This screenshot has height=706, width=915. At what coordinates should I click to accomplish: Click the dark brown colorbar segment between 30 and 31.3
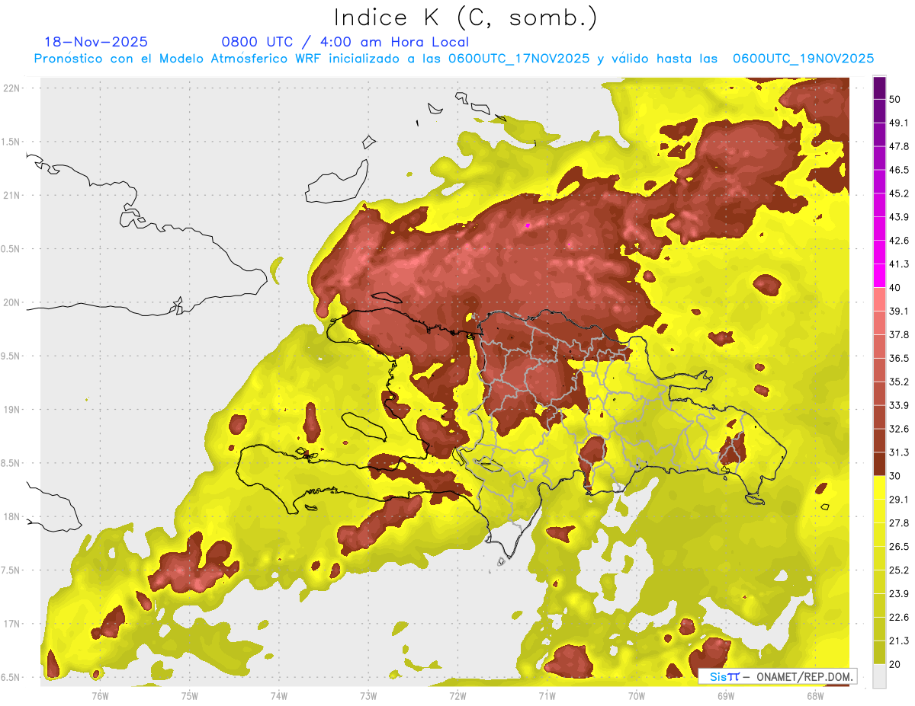point(879,464)
